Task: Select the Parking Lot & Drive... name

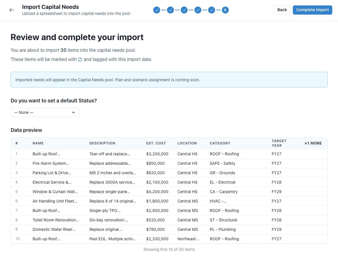Action: point(52,173)
